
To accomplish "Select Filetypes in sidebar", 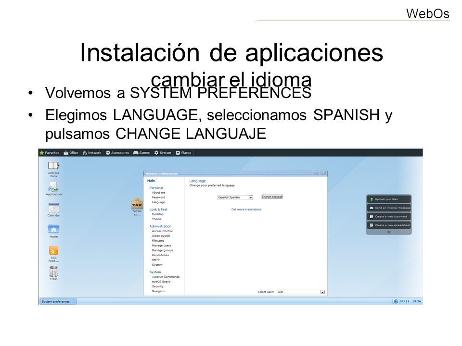I will pyautogui.click(x=158, y=241).
